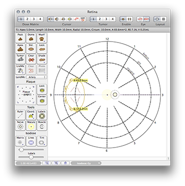Choose the last Cursor mode icon
The height and width of the screenshot is (186, 185).
point(83,19)
